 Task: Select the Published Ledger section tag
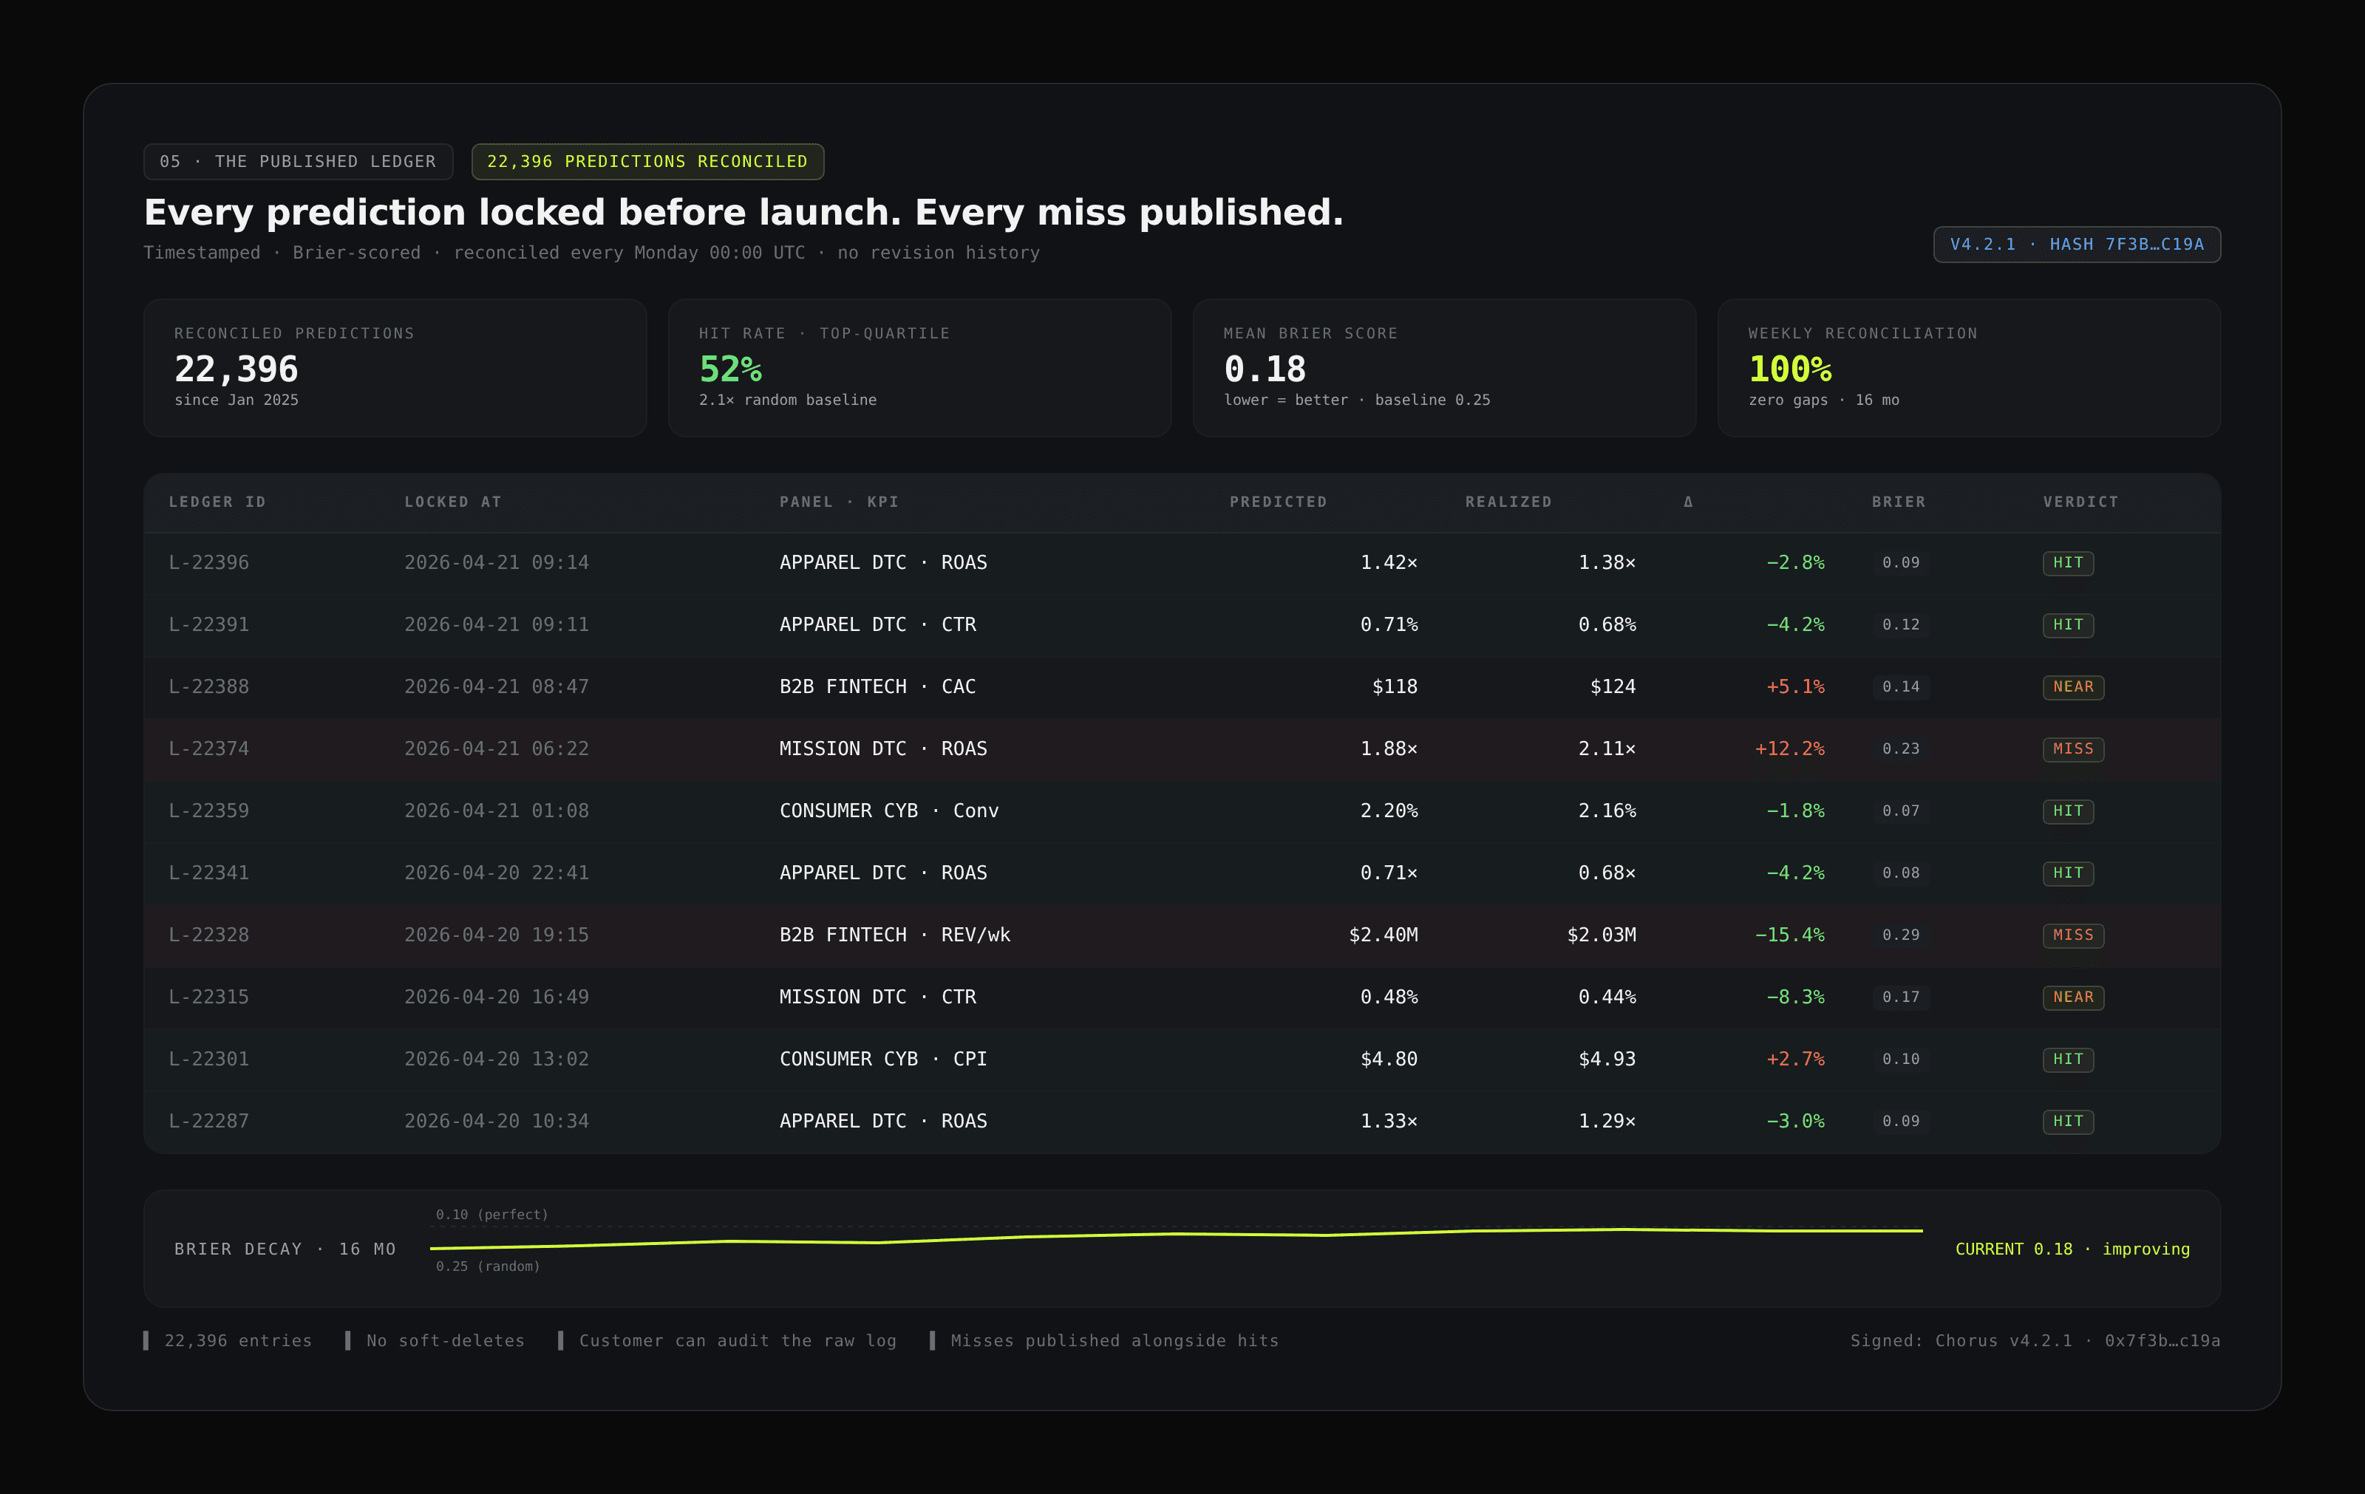[298, 162]
